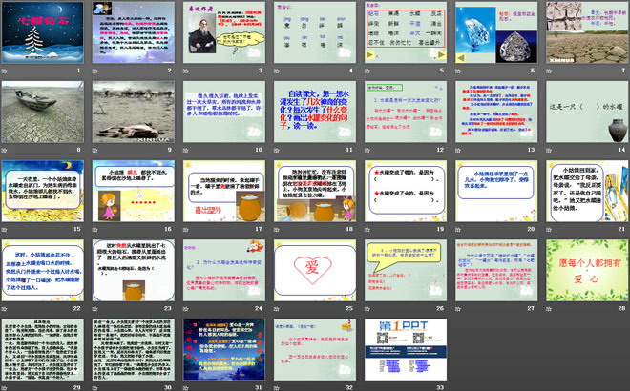Select slide 30 thumbnail with dense black text
Viewport: 630px width, 391px height.
[134, 350]
